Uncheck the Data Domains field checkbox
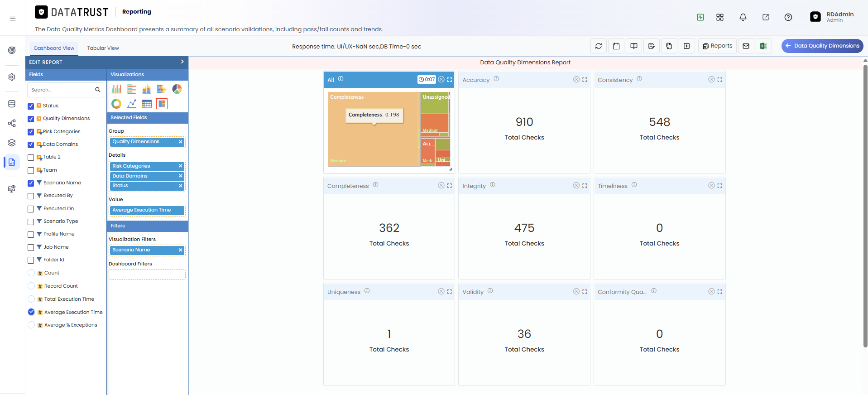The height and width of the screenshot is (395, 868). coord(31,145)
